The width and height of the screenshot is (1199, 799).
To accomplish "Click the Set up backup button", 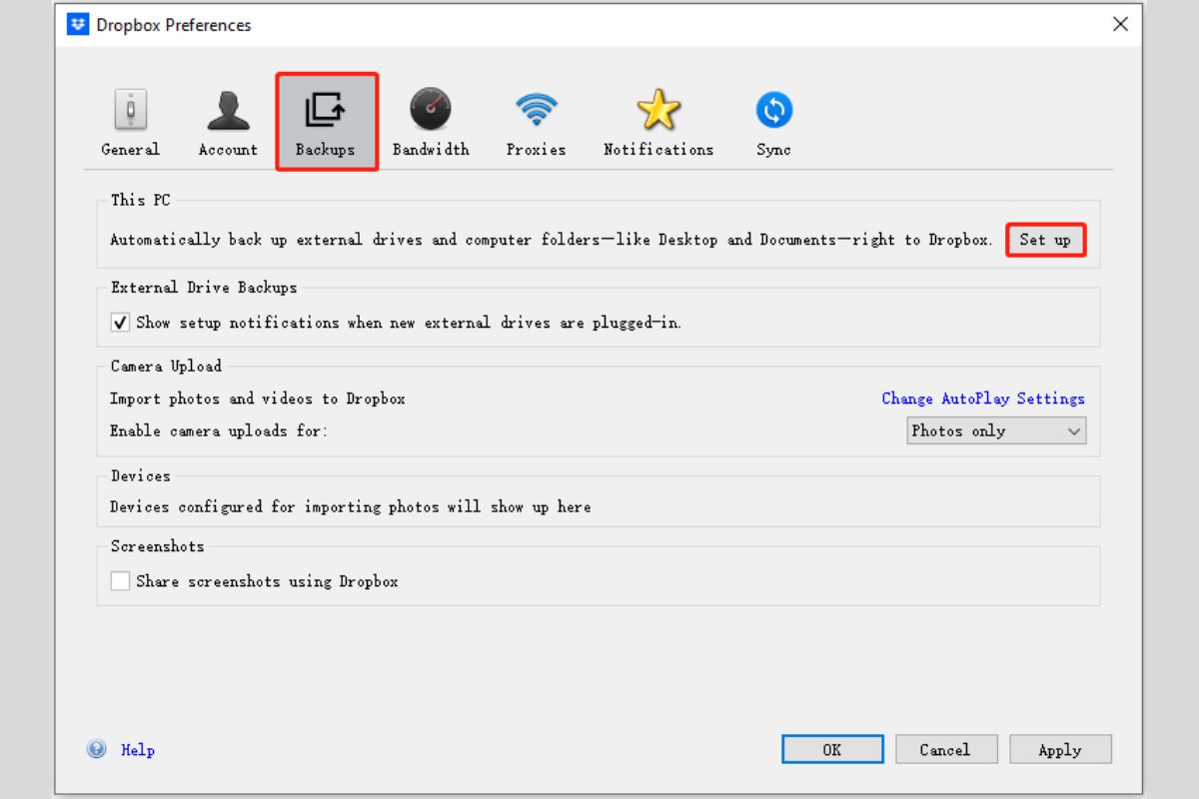I will [1045, 240].
